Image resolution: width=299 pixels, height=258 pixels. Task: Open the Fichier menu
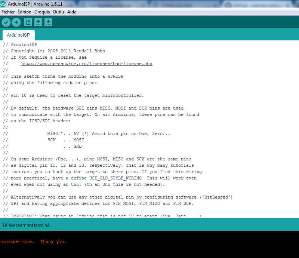(8, 12)
